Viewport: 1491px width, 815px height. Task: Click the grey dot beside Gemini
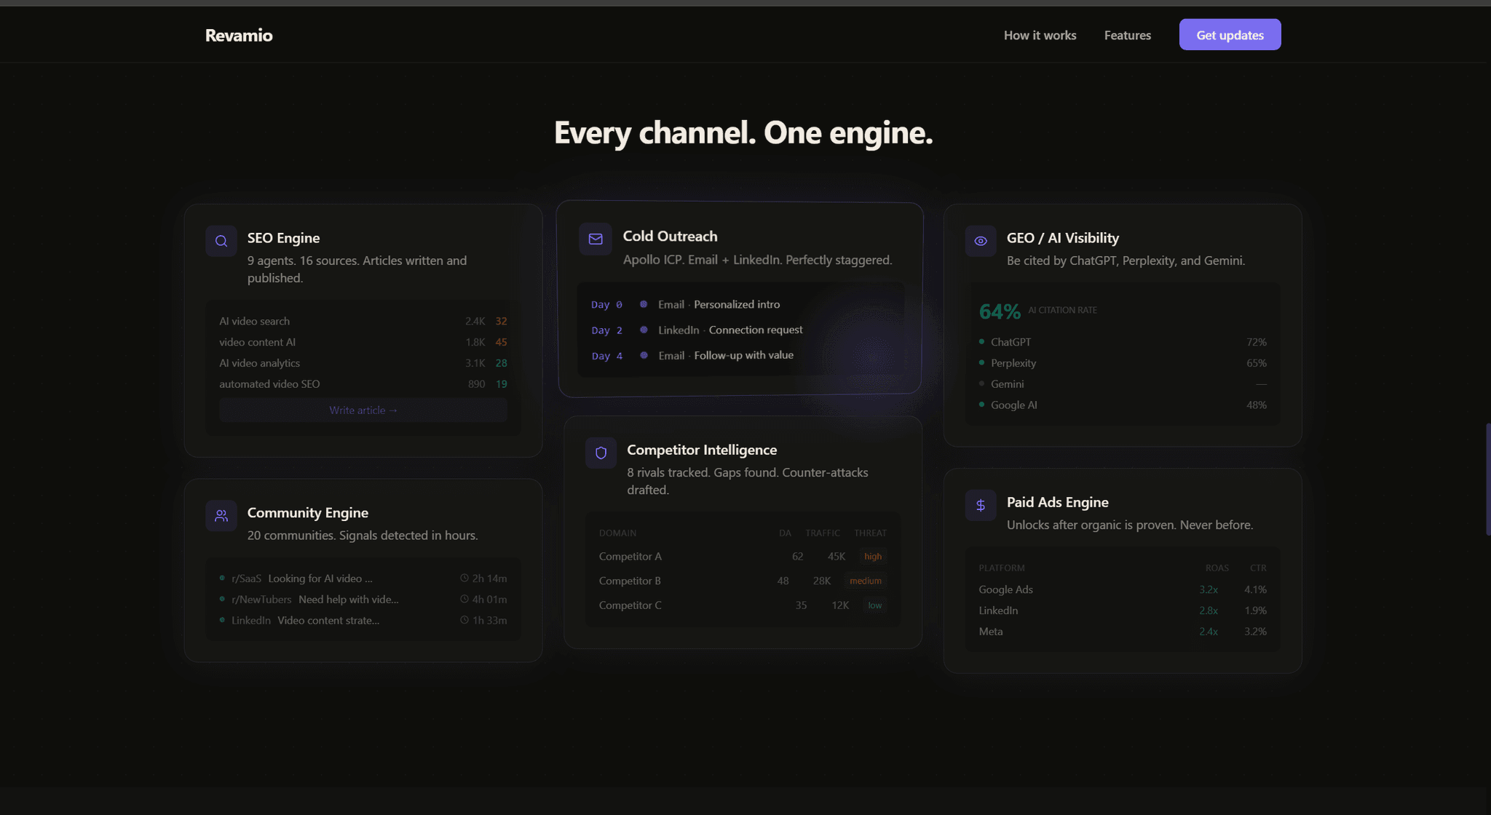click(981, 383)
